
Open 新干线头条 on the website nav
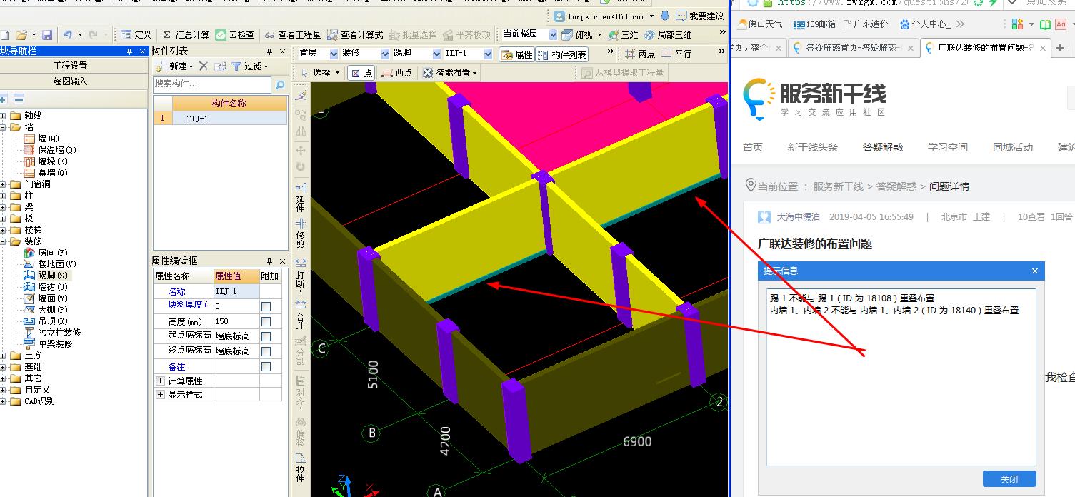click(x=812, y=147)
